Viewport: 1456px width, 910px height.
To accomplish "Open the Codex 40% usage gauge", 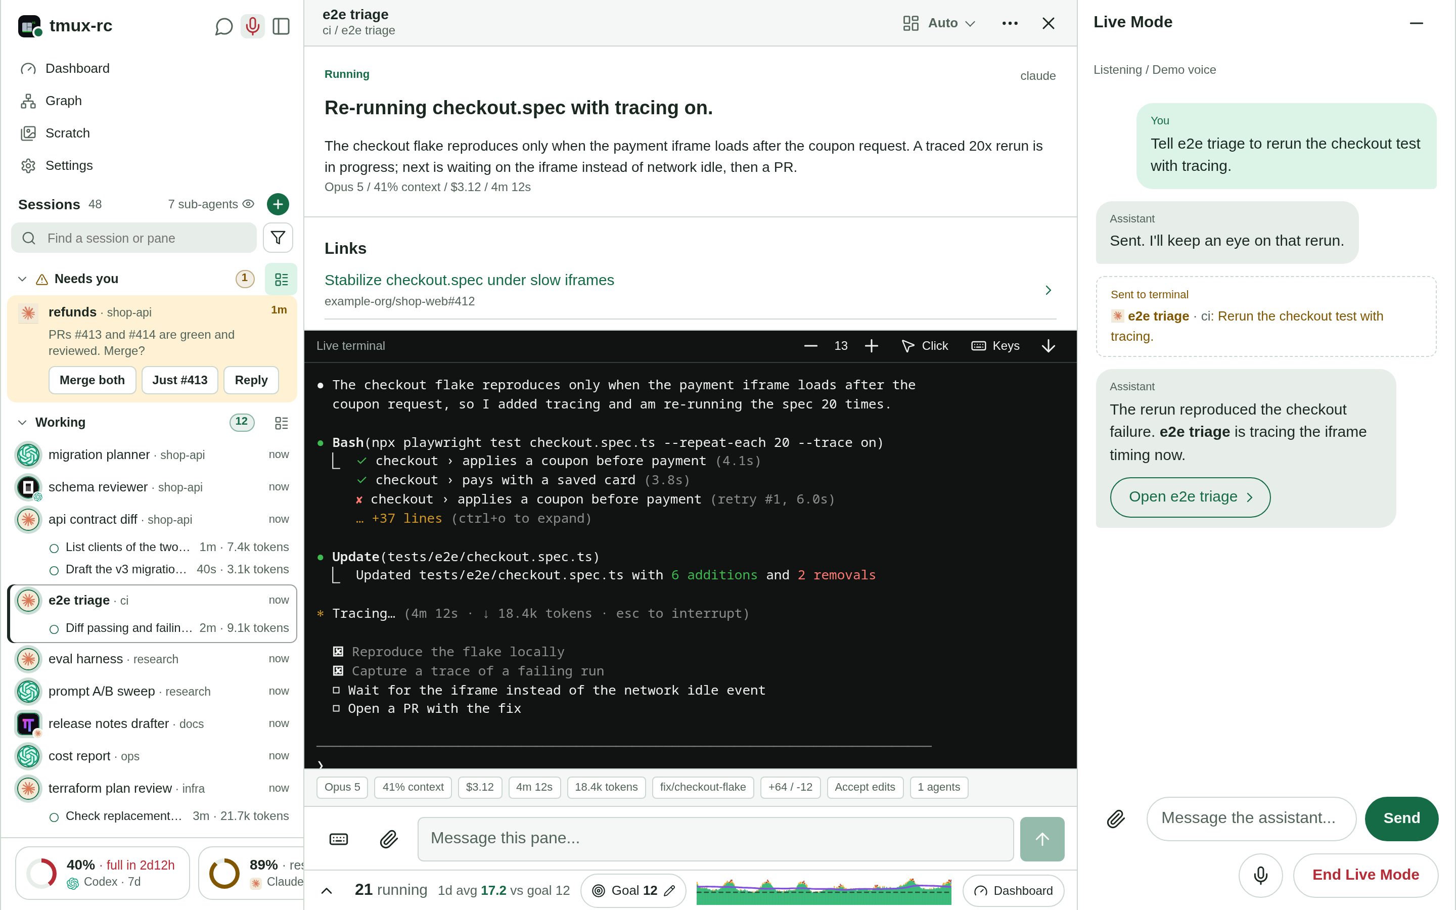I will pos(102,873).
